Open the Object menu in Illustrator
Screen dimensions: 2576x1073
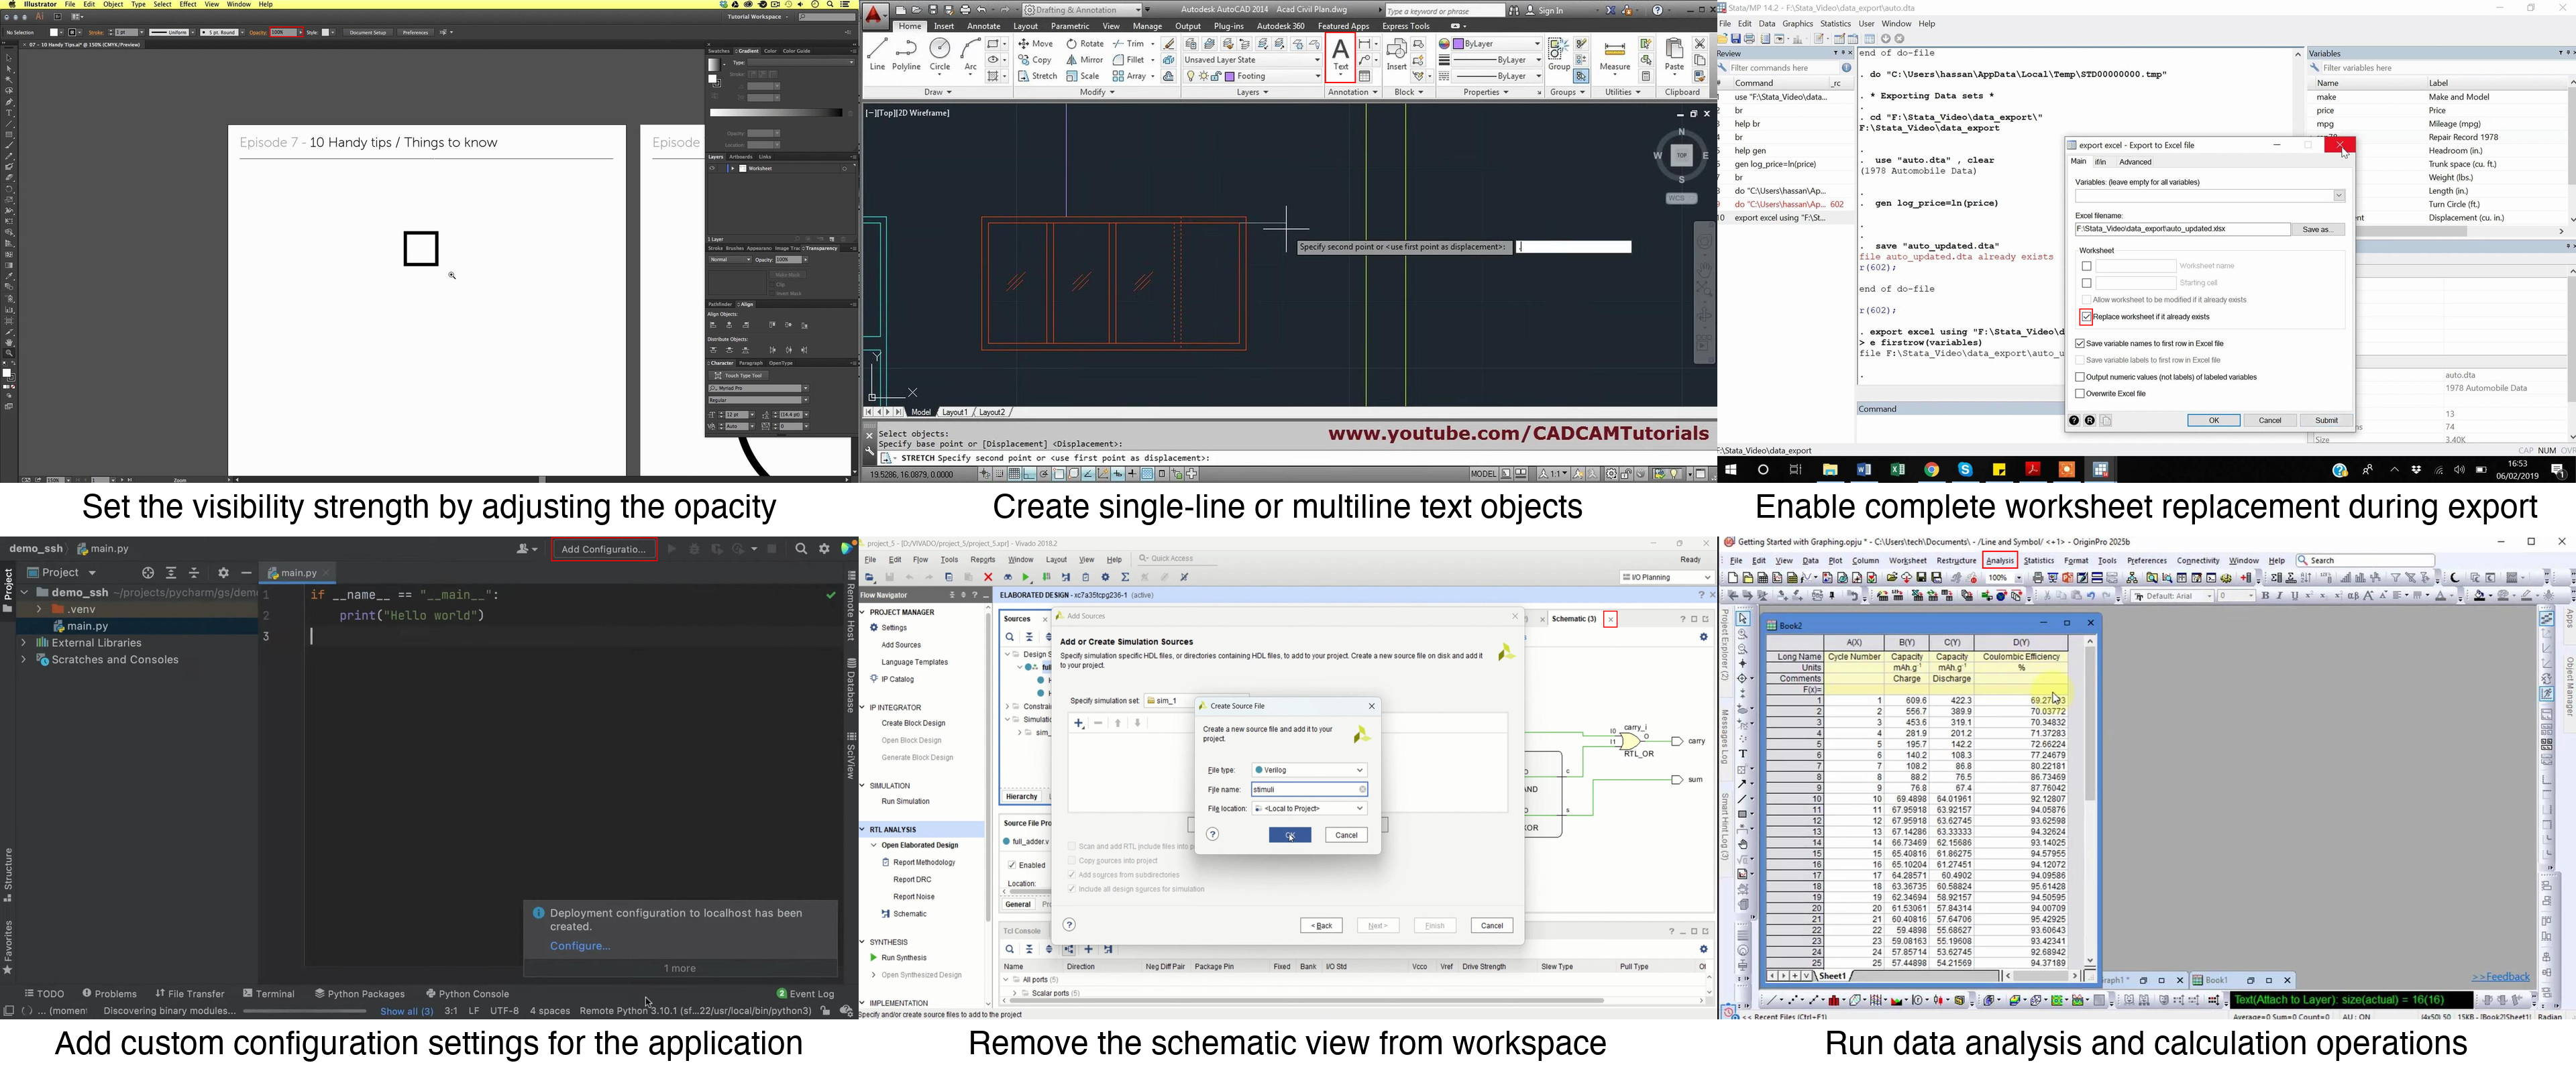(113, 4)
